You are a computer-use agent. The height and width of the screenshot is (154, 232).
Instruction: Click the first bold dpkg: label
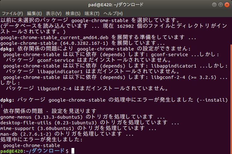(7, 49)
